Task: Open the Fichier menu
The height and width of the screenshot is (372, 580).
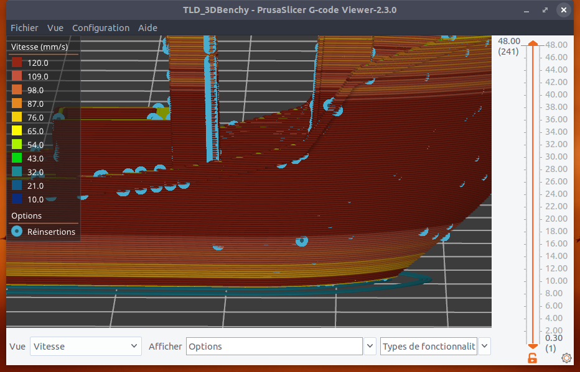Action: [24, 28]
